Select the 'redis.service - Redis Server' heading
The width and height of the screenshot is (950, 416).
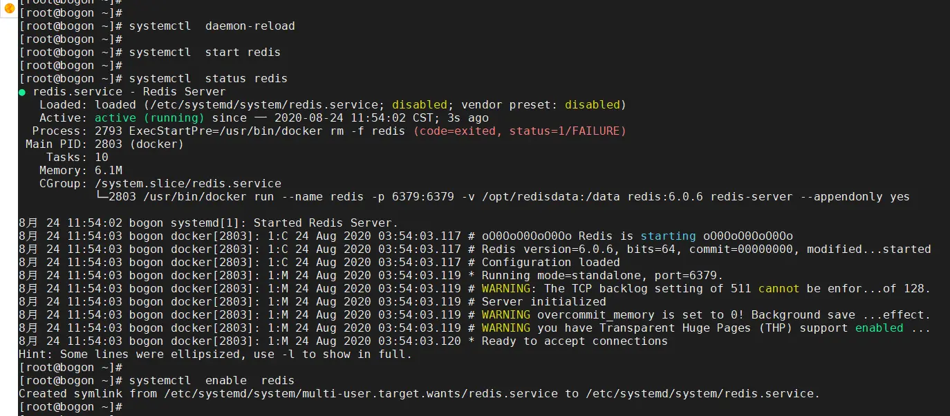click(x=129, y=92)
